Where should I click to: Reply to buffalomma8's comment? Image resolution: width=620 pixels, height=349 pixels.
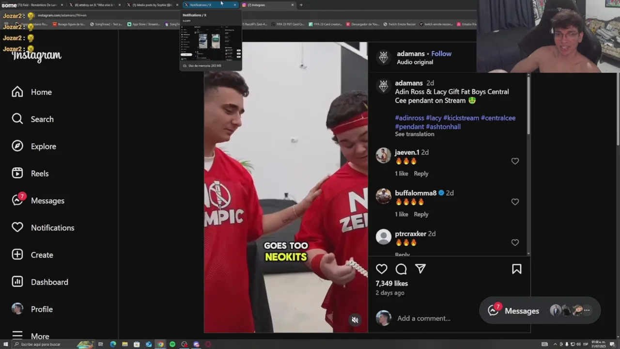[421, 214]
